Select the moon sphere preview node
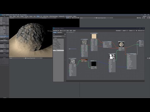Screen dimensions: 150x112 (x=121, y=44)
